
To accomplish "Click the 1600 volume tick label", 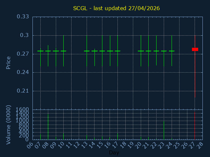I will (23, 110).
